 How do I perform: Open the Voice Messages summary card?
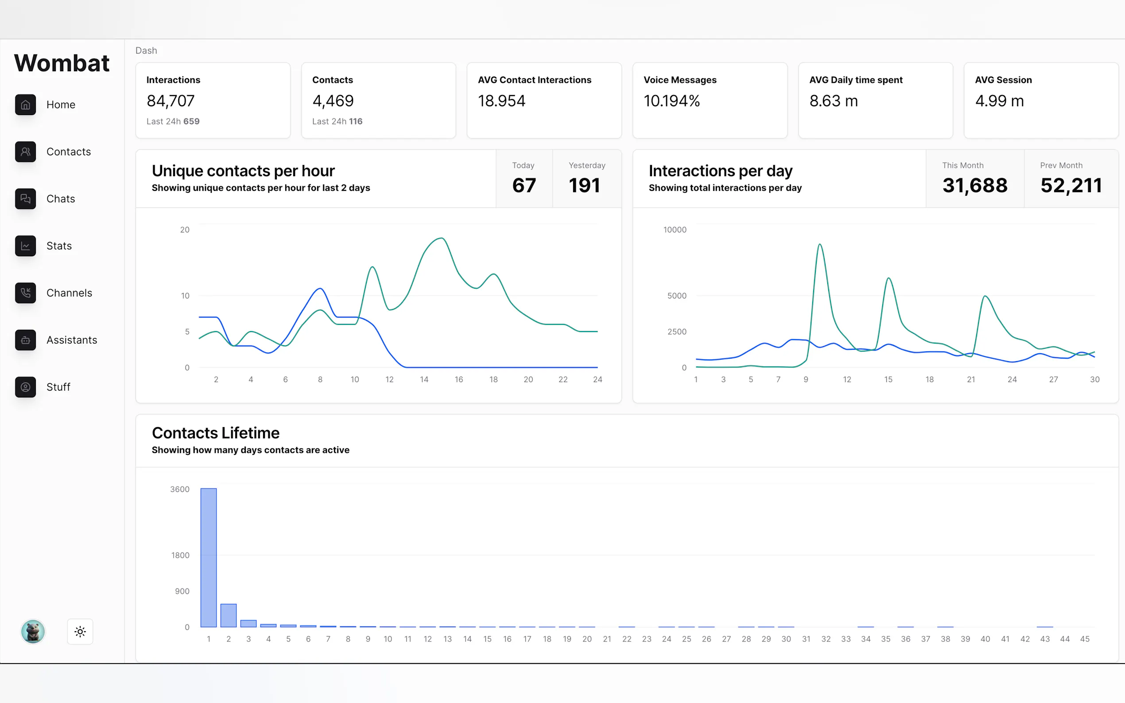coord(709,100)
